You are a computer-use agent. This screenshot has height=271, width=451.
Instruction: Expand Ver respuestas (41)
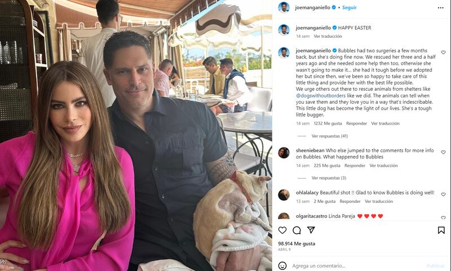330,136
